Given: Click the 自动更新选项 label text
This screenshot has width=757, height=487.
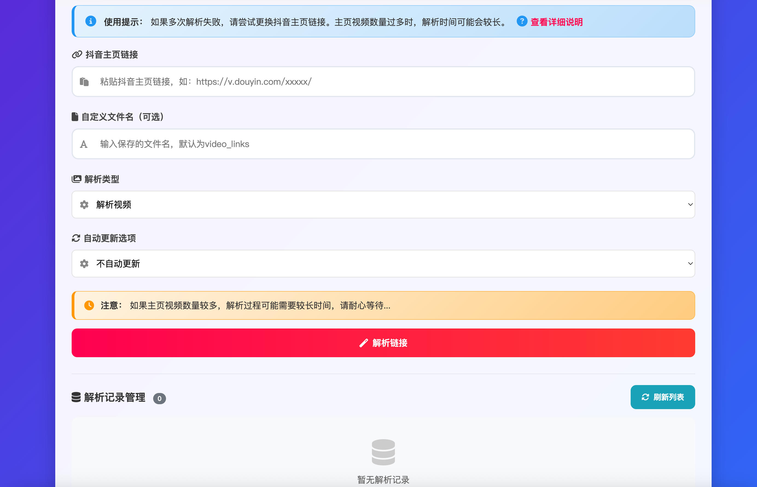Looking at the screenshot, I should click(x=110, y=238).
